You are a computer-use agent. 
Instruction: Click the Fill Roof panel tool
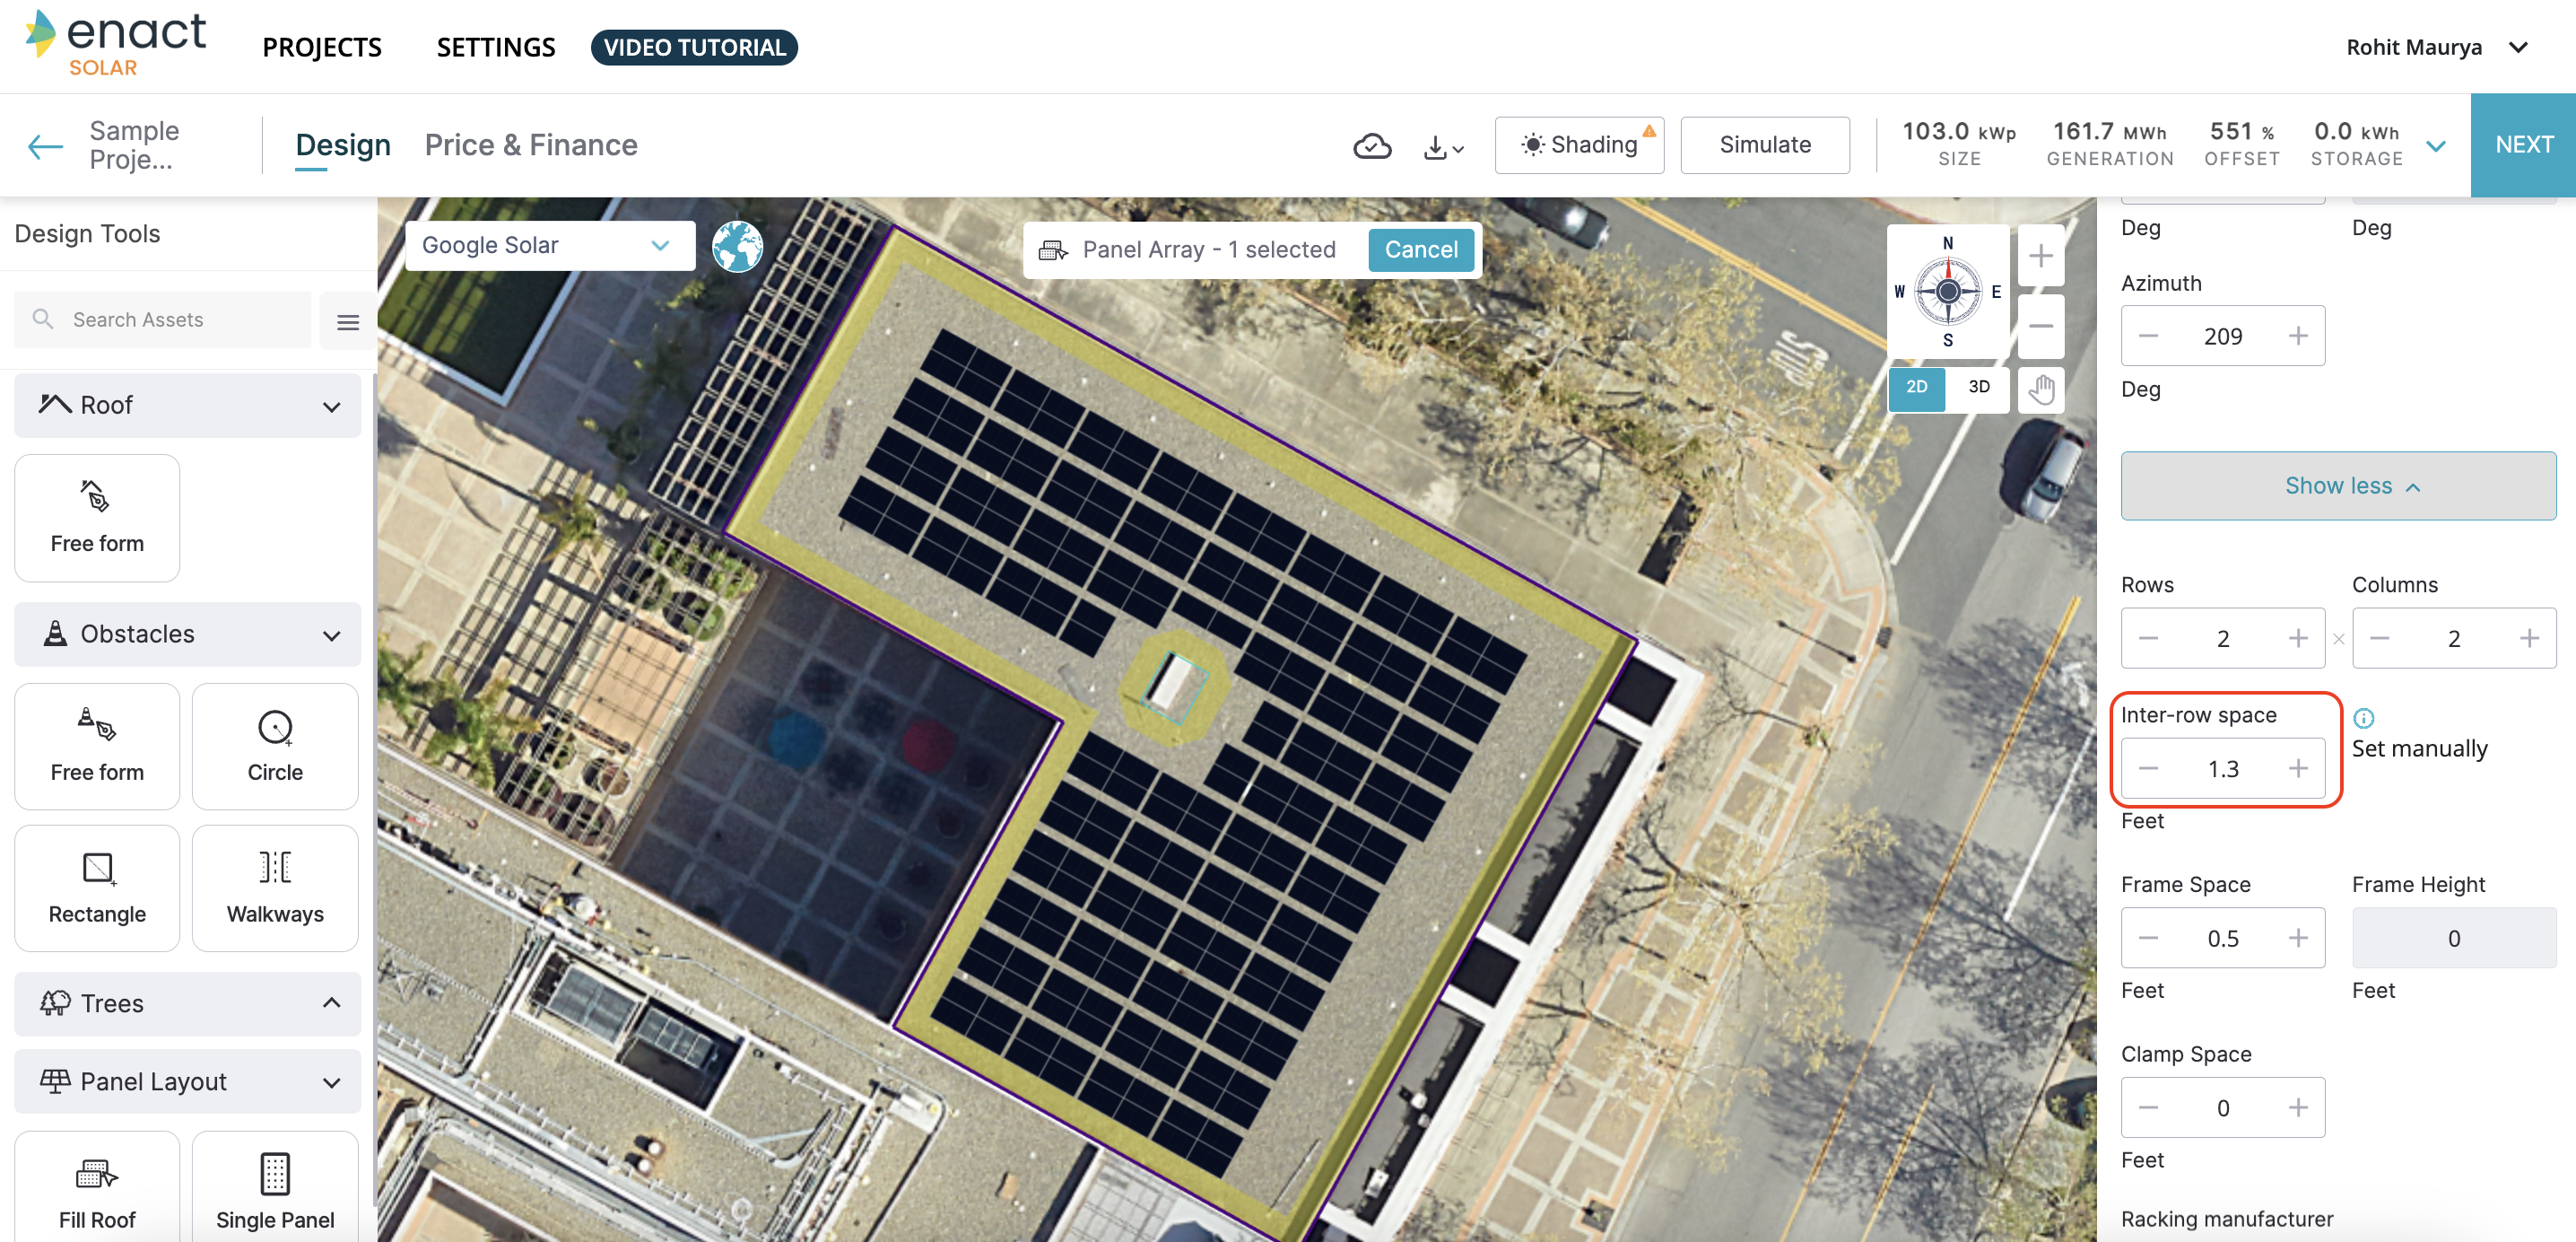coord(97,1190)
